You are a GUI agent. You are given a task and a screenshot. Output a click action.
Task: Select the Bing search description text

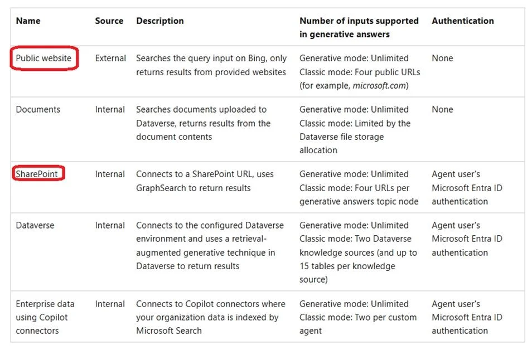[211, 65]
